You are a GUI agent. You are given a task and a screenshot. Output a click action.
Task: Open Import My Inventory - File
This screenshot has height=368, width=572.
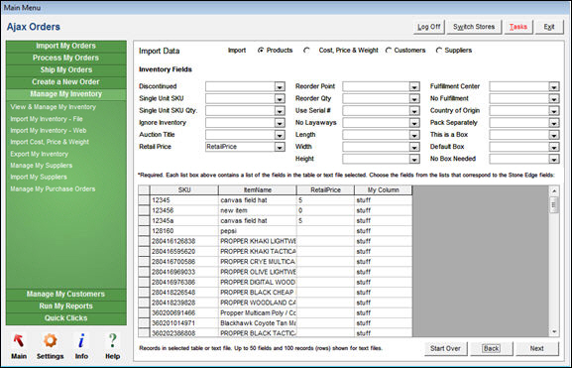(x=47, y=119)
